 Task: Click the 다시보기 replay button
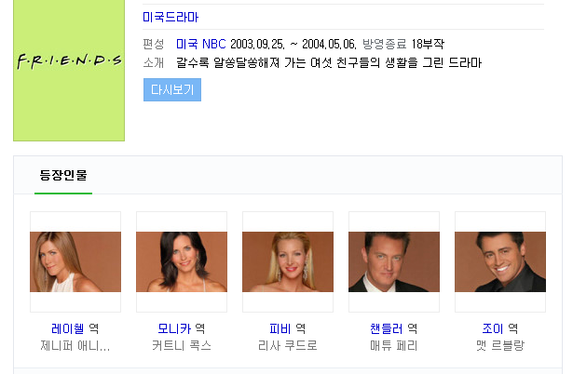(x=172, y=89)
